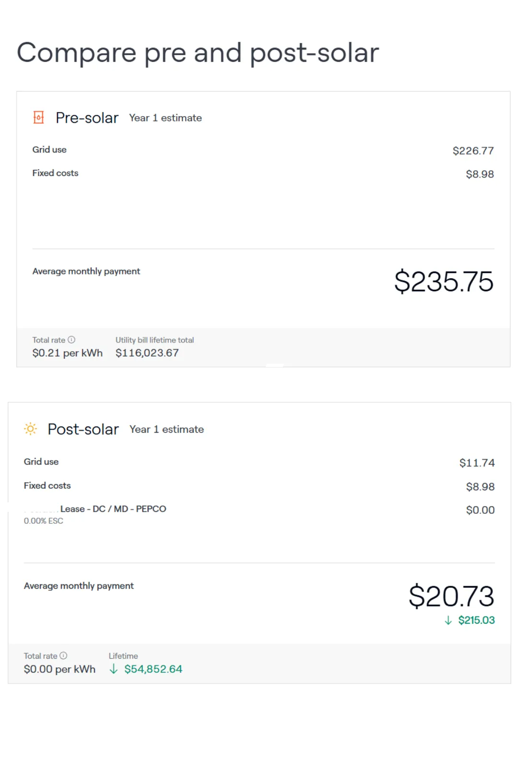This screenshot has width=518, height=758.
Task: Click the $0.21 per kWh rate
Action: click(68, 353)
